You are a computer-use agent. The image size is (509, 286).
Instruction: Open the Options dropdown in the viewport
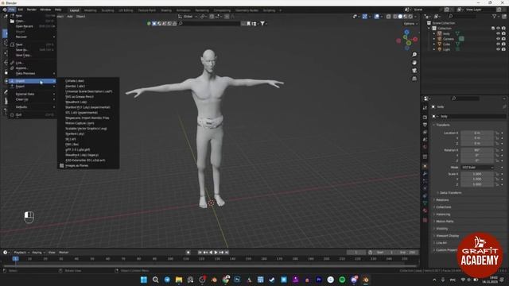click(x=410, y=24)
